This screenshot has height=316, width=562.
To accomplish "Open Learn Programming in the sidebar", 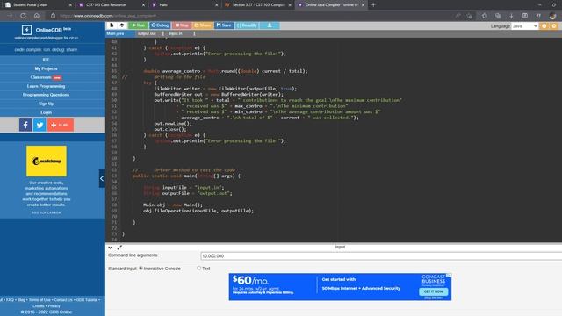I will tap(46, 86).
